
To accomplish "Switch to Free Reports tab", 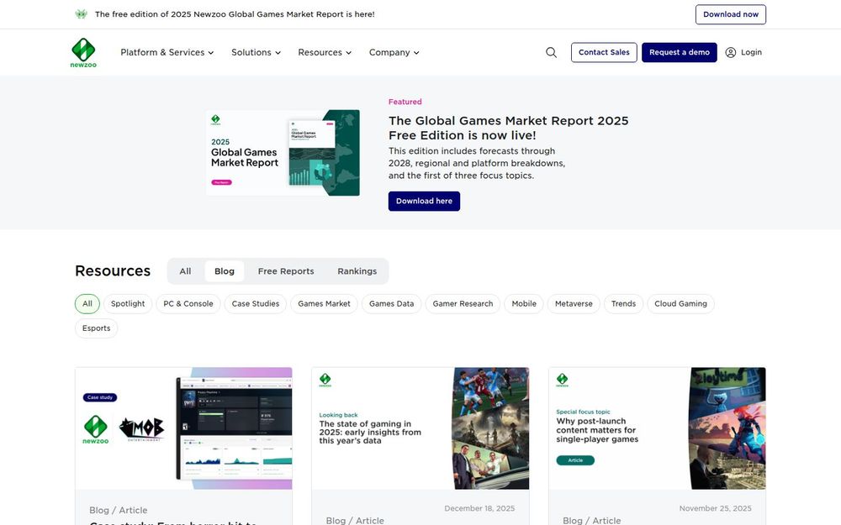I will (x=286, y=271).
